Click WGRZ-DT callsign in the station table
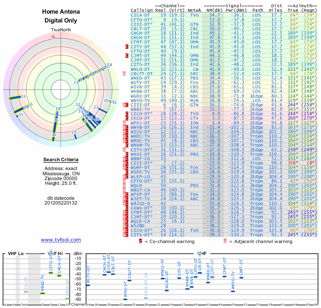321x308 pixels. pos(140,96)
